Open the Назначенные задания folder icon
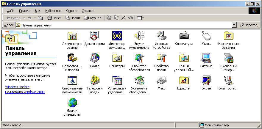This screenshot has height=129, width=262. (228, 36)
